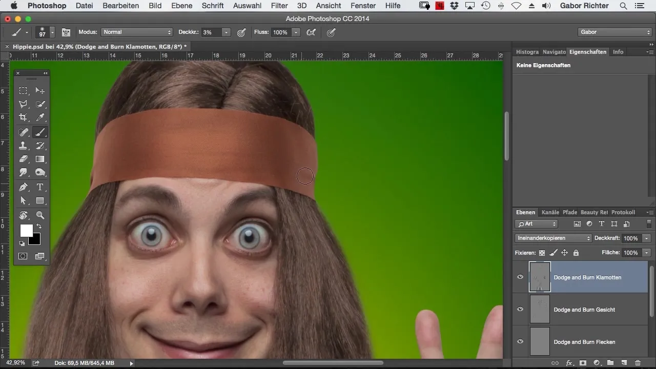
Task: Select the History Brush tool
Action: (x=40, y=146)
